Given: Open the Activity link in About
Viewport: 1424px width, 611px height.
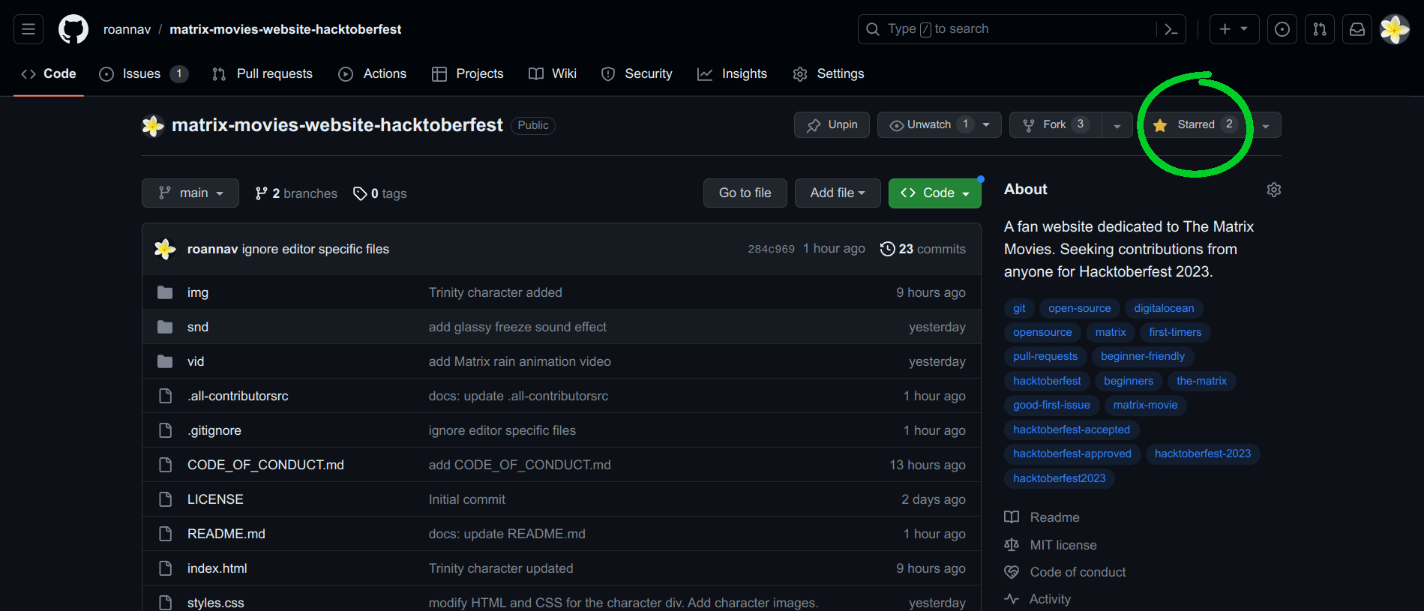Looking at the screenshot, I should click(x=1038, y=599).
